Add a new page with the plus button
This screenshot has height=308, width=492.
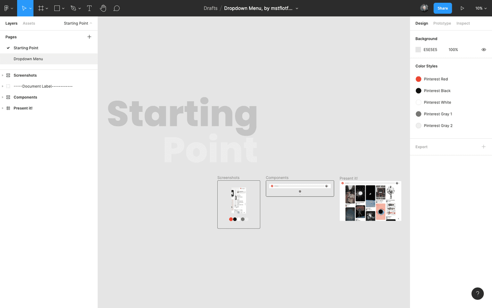click(89, 37)
